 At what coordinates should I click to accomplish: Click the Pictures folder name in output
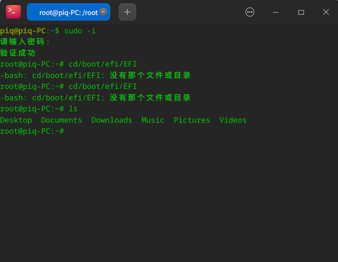pyautogui.click(x=191, y=120)
